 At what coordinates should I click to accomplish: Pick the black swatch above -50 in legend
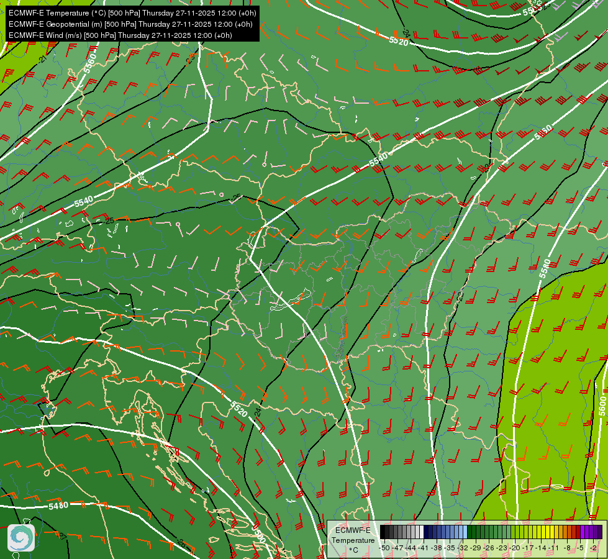[383, 532]
